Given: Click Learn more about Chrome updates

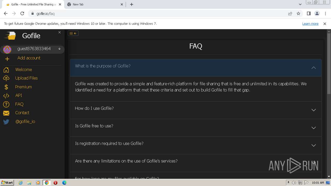Looking at the screenshot, I should 310,24.
